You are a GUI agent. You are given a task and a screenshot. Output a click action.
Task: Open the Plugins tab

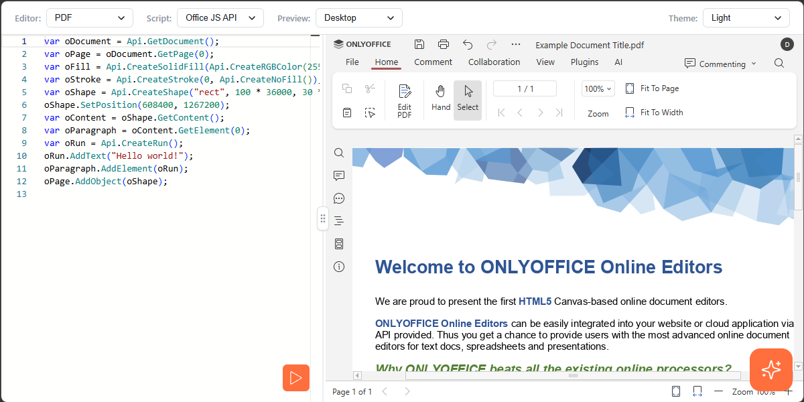pos(584,62)
